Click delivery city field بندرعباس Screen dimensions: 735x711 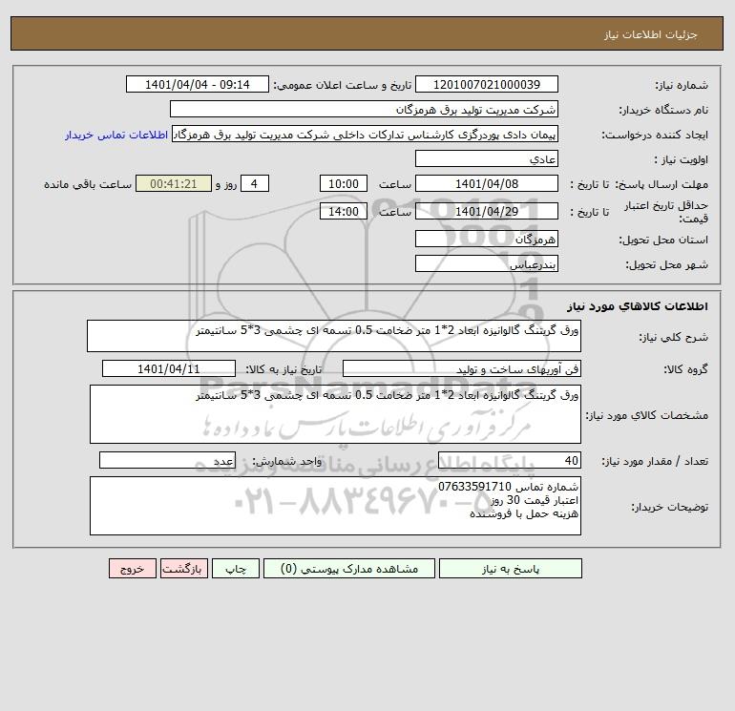pyautogui.click(x=487, y=263)
